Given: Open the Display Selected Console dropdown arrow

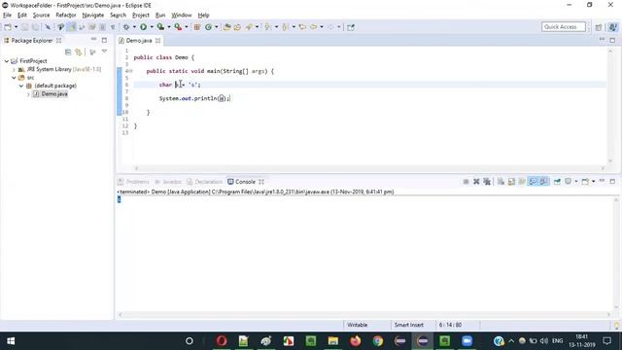Looking at the screenshot, I should click(x=576, y=182).
